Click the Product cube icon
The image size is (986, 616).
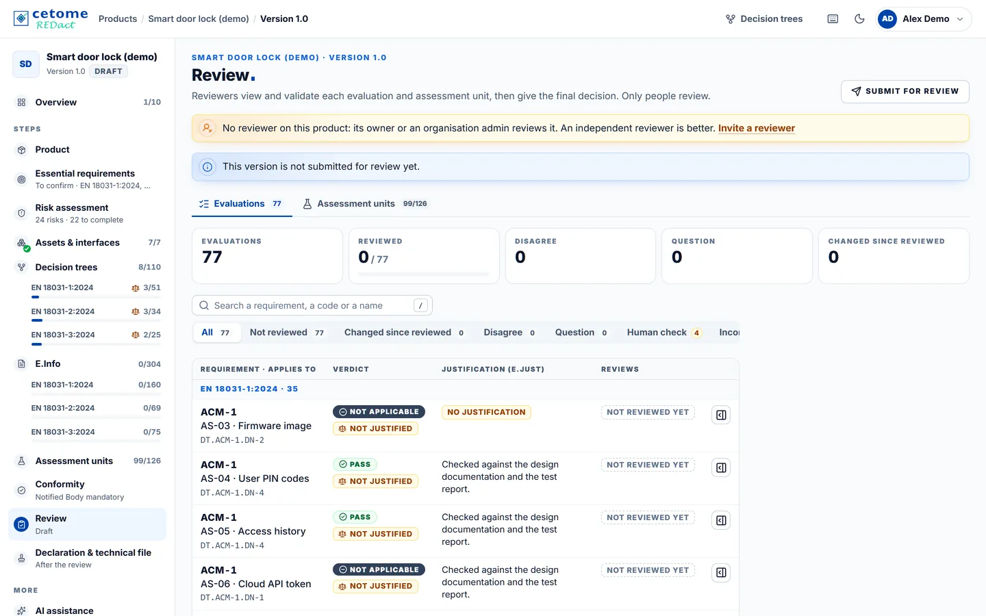[21, 150]
